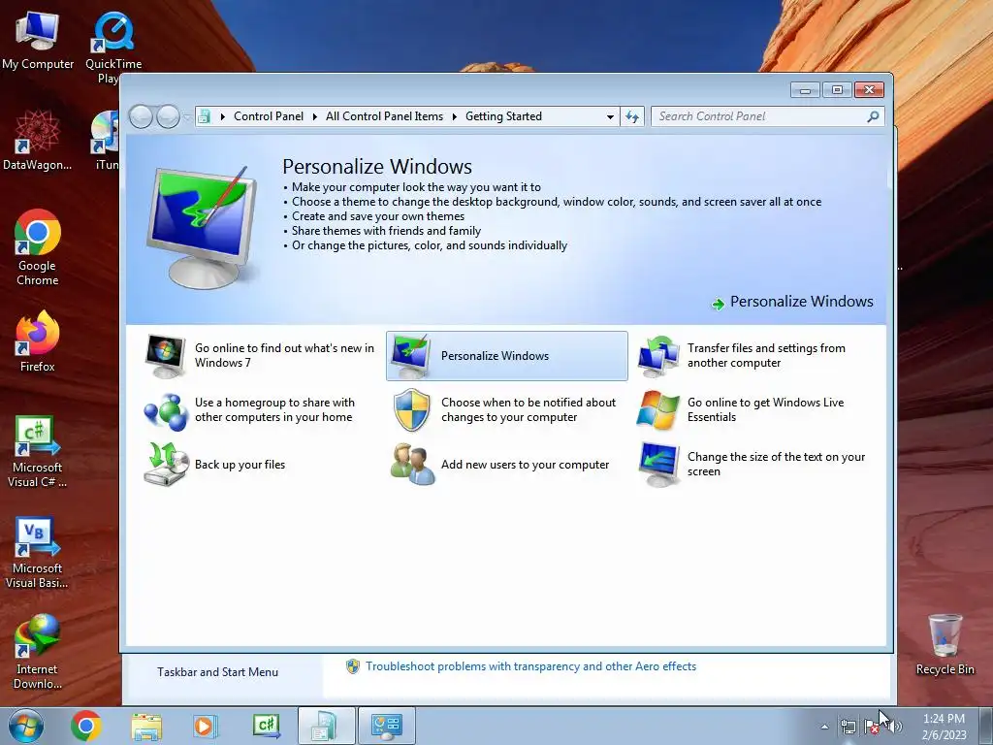This screenshot has width=993, height=745.
Task: Click the green arrow Personalize Windows link
Action: coord(792,302)
